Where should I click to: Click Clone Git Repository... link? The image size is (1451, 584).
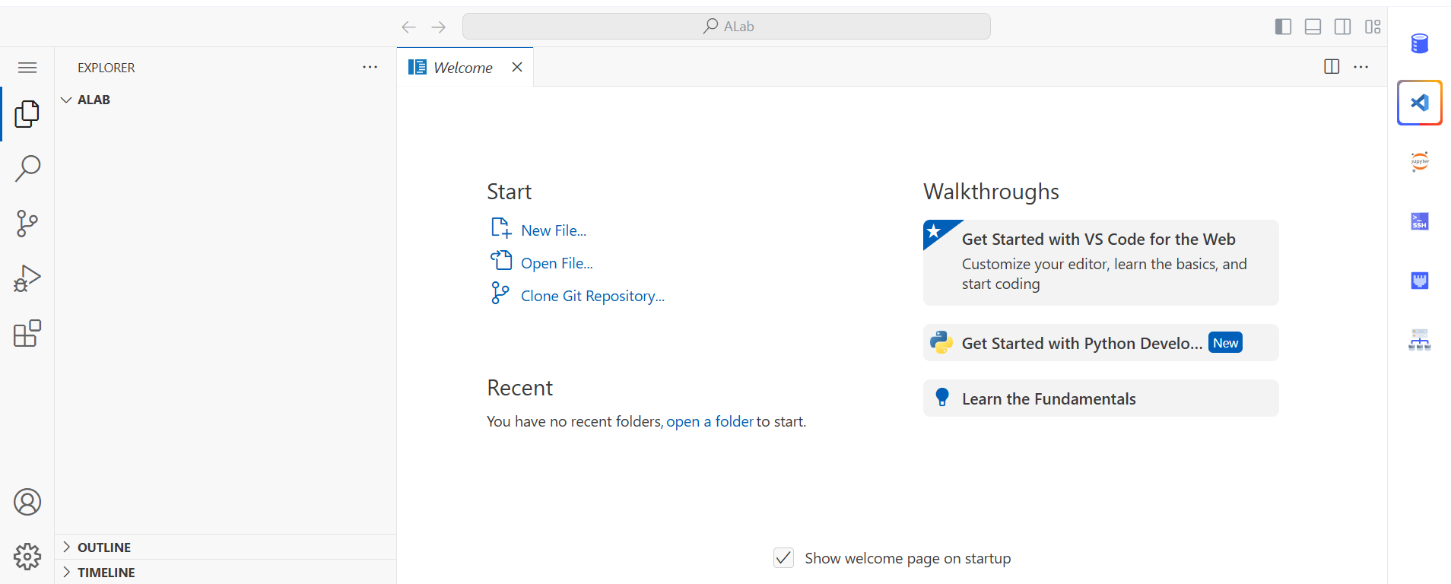pos(592,296)
